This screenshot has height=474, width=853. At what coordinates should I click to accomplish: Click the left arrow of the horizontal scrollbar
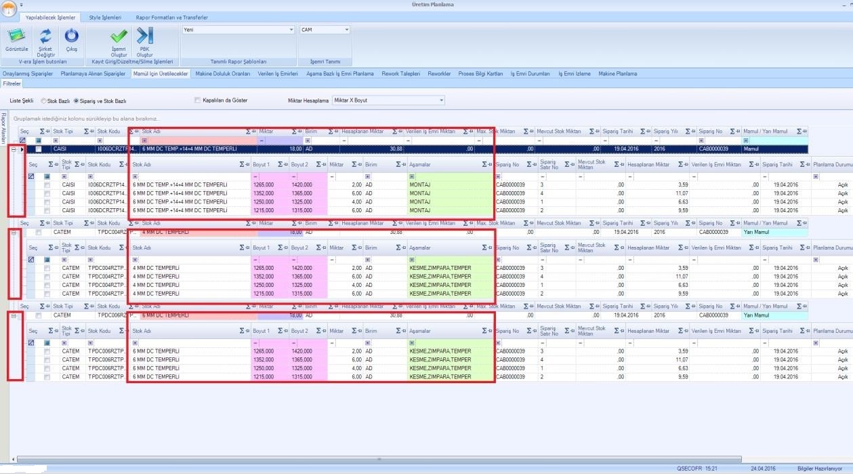click(x=14, y=460)
